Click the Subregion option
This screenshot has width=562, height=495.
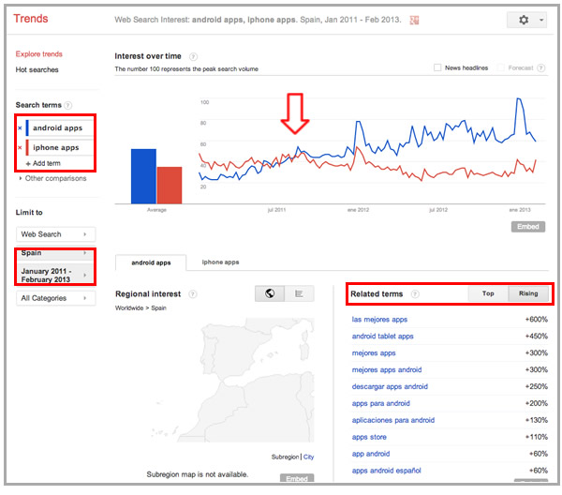[x=285, y=457]
